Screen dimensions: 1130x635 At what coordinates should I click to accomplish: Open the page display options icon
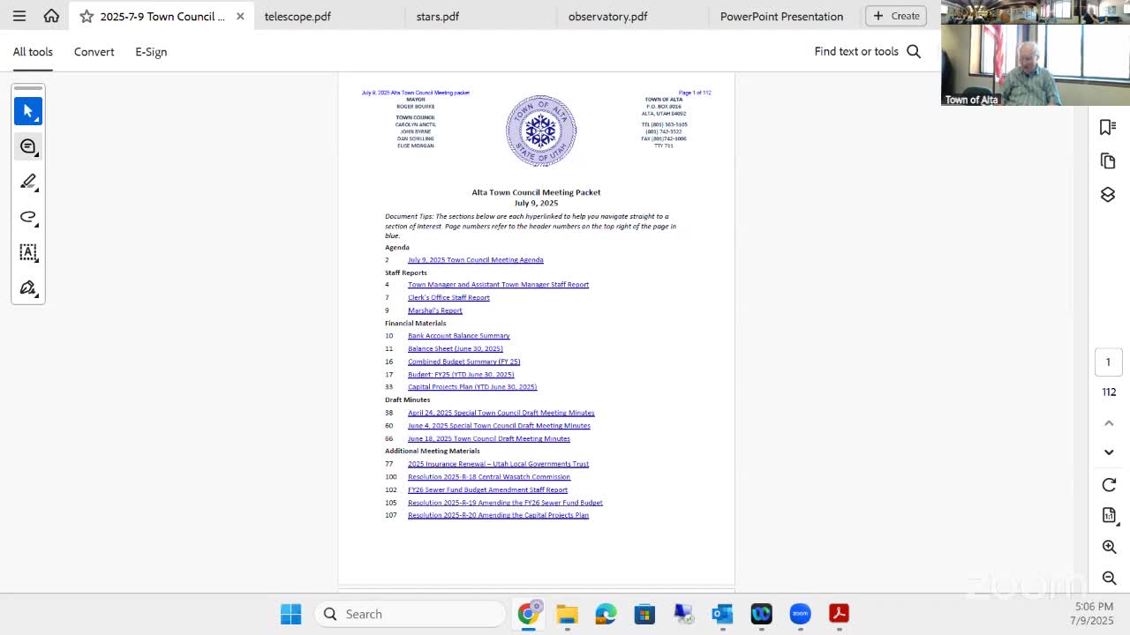point(1110,515)
